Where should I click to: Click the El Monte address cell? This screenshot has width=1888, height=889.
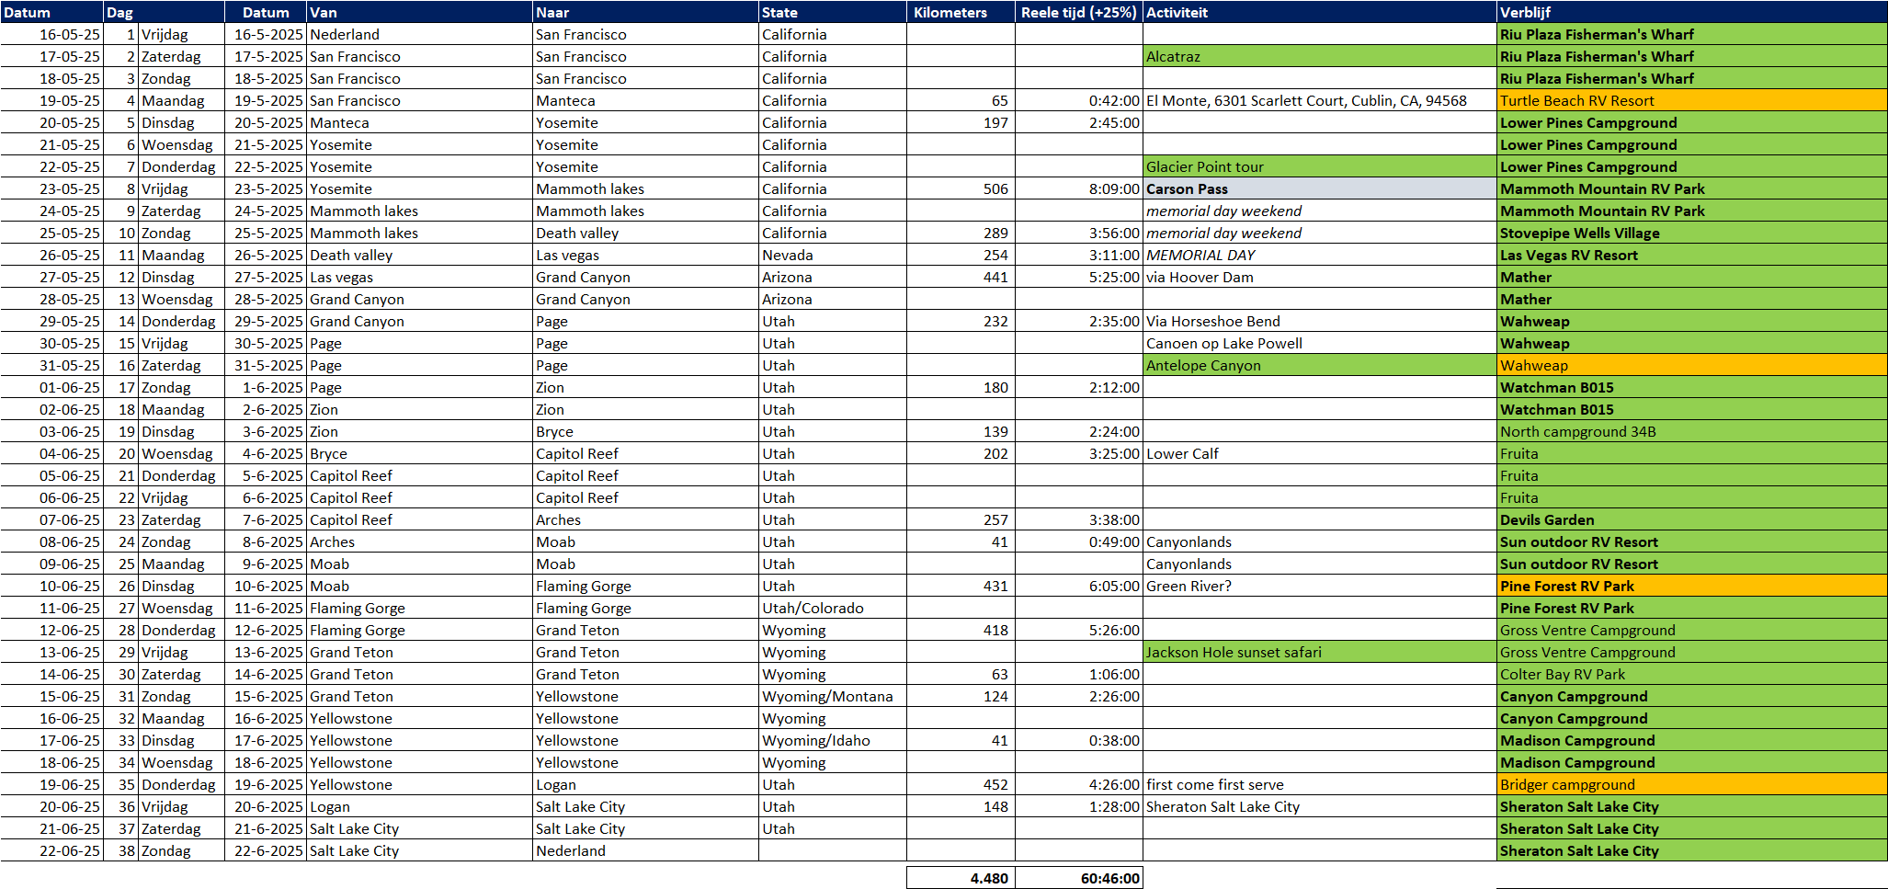(x=1319, y=101)
